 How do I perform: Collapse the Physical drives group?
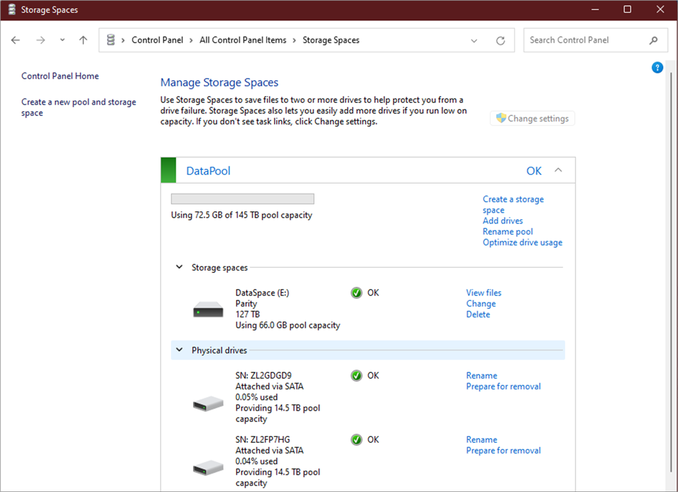179,350
